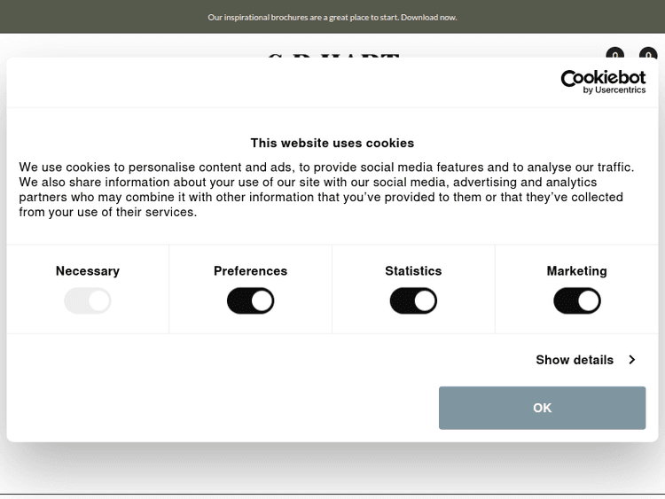Click the C.P. Hart site logo
This screenshot has height=499, width=665.
(x=332, y=55)
